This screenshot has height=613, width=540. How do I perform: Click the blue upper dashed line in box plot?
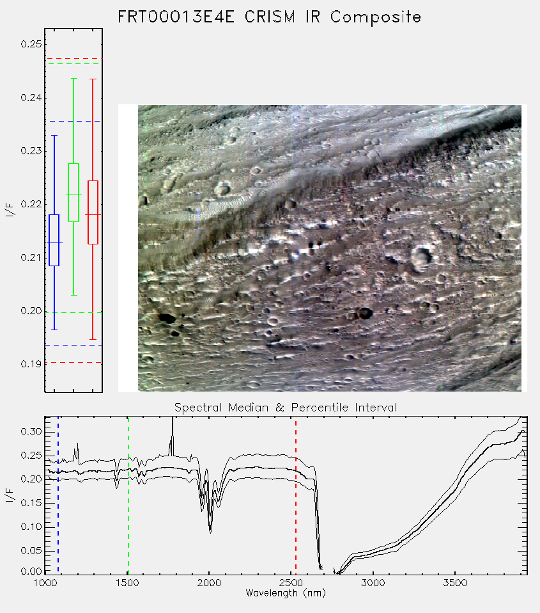(73, 121)
